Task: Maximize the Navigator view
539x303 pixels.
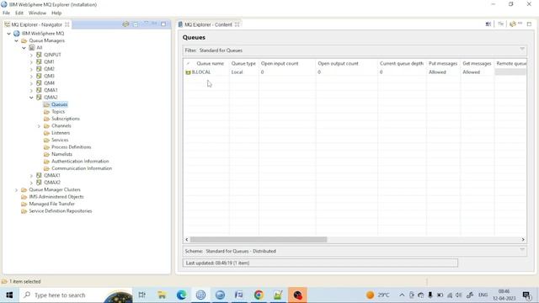Action: click(163, 24)
